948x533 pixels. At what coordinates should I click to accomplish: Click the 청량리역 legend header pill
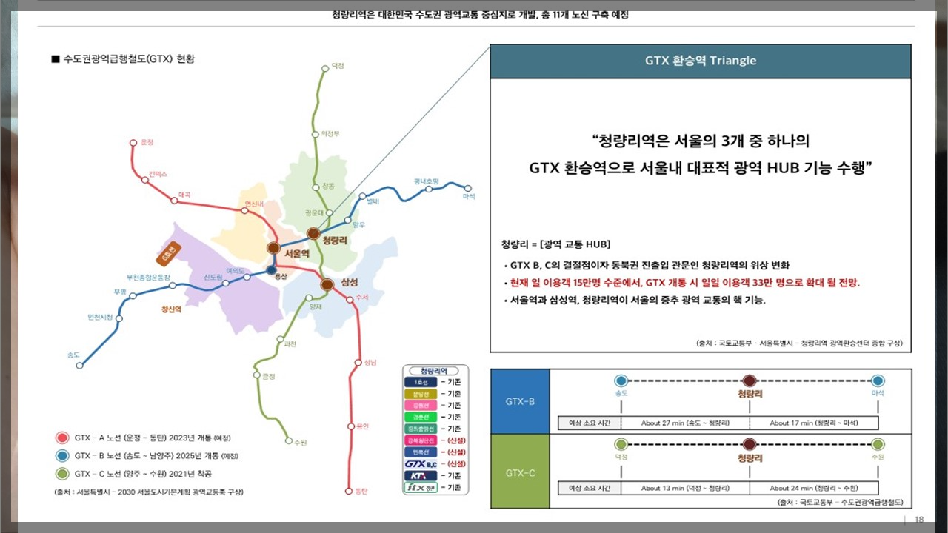[433, 370]
